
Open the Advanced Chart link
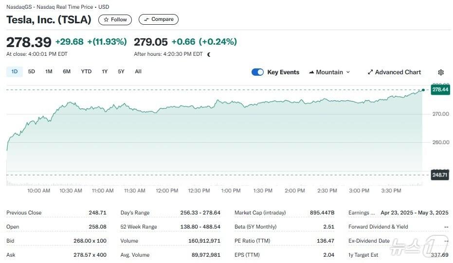398,72
